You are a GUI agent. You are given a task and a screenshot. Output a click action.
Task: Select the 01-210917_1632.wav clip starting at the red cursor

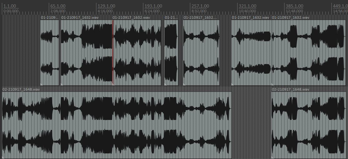137,52
